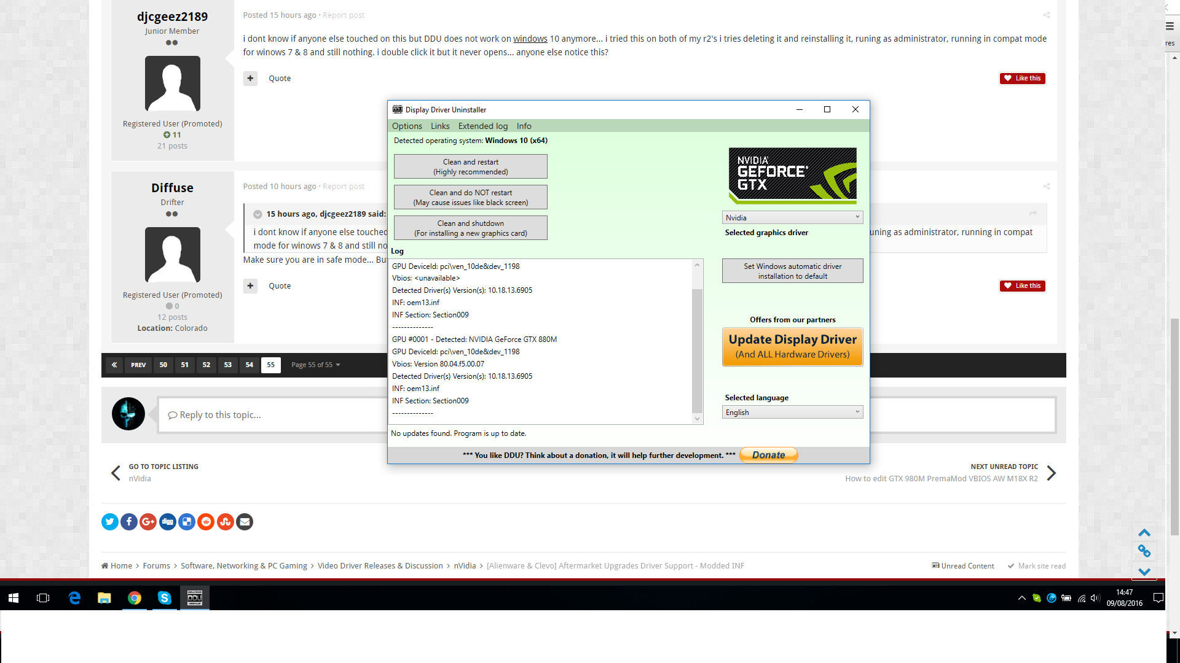Like Diffuse's post
The width and height of the screenshot is (1180, 663).
coord(1022,285)
